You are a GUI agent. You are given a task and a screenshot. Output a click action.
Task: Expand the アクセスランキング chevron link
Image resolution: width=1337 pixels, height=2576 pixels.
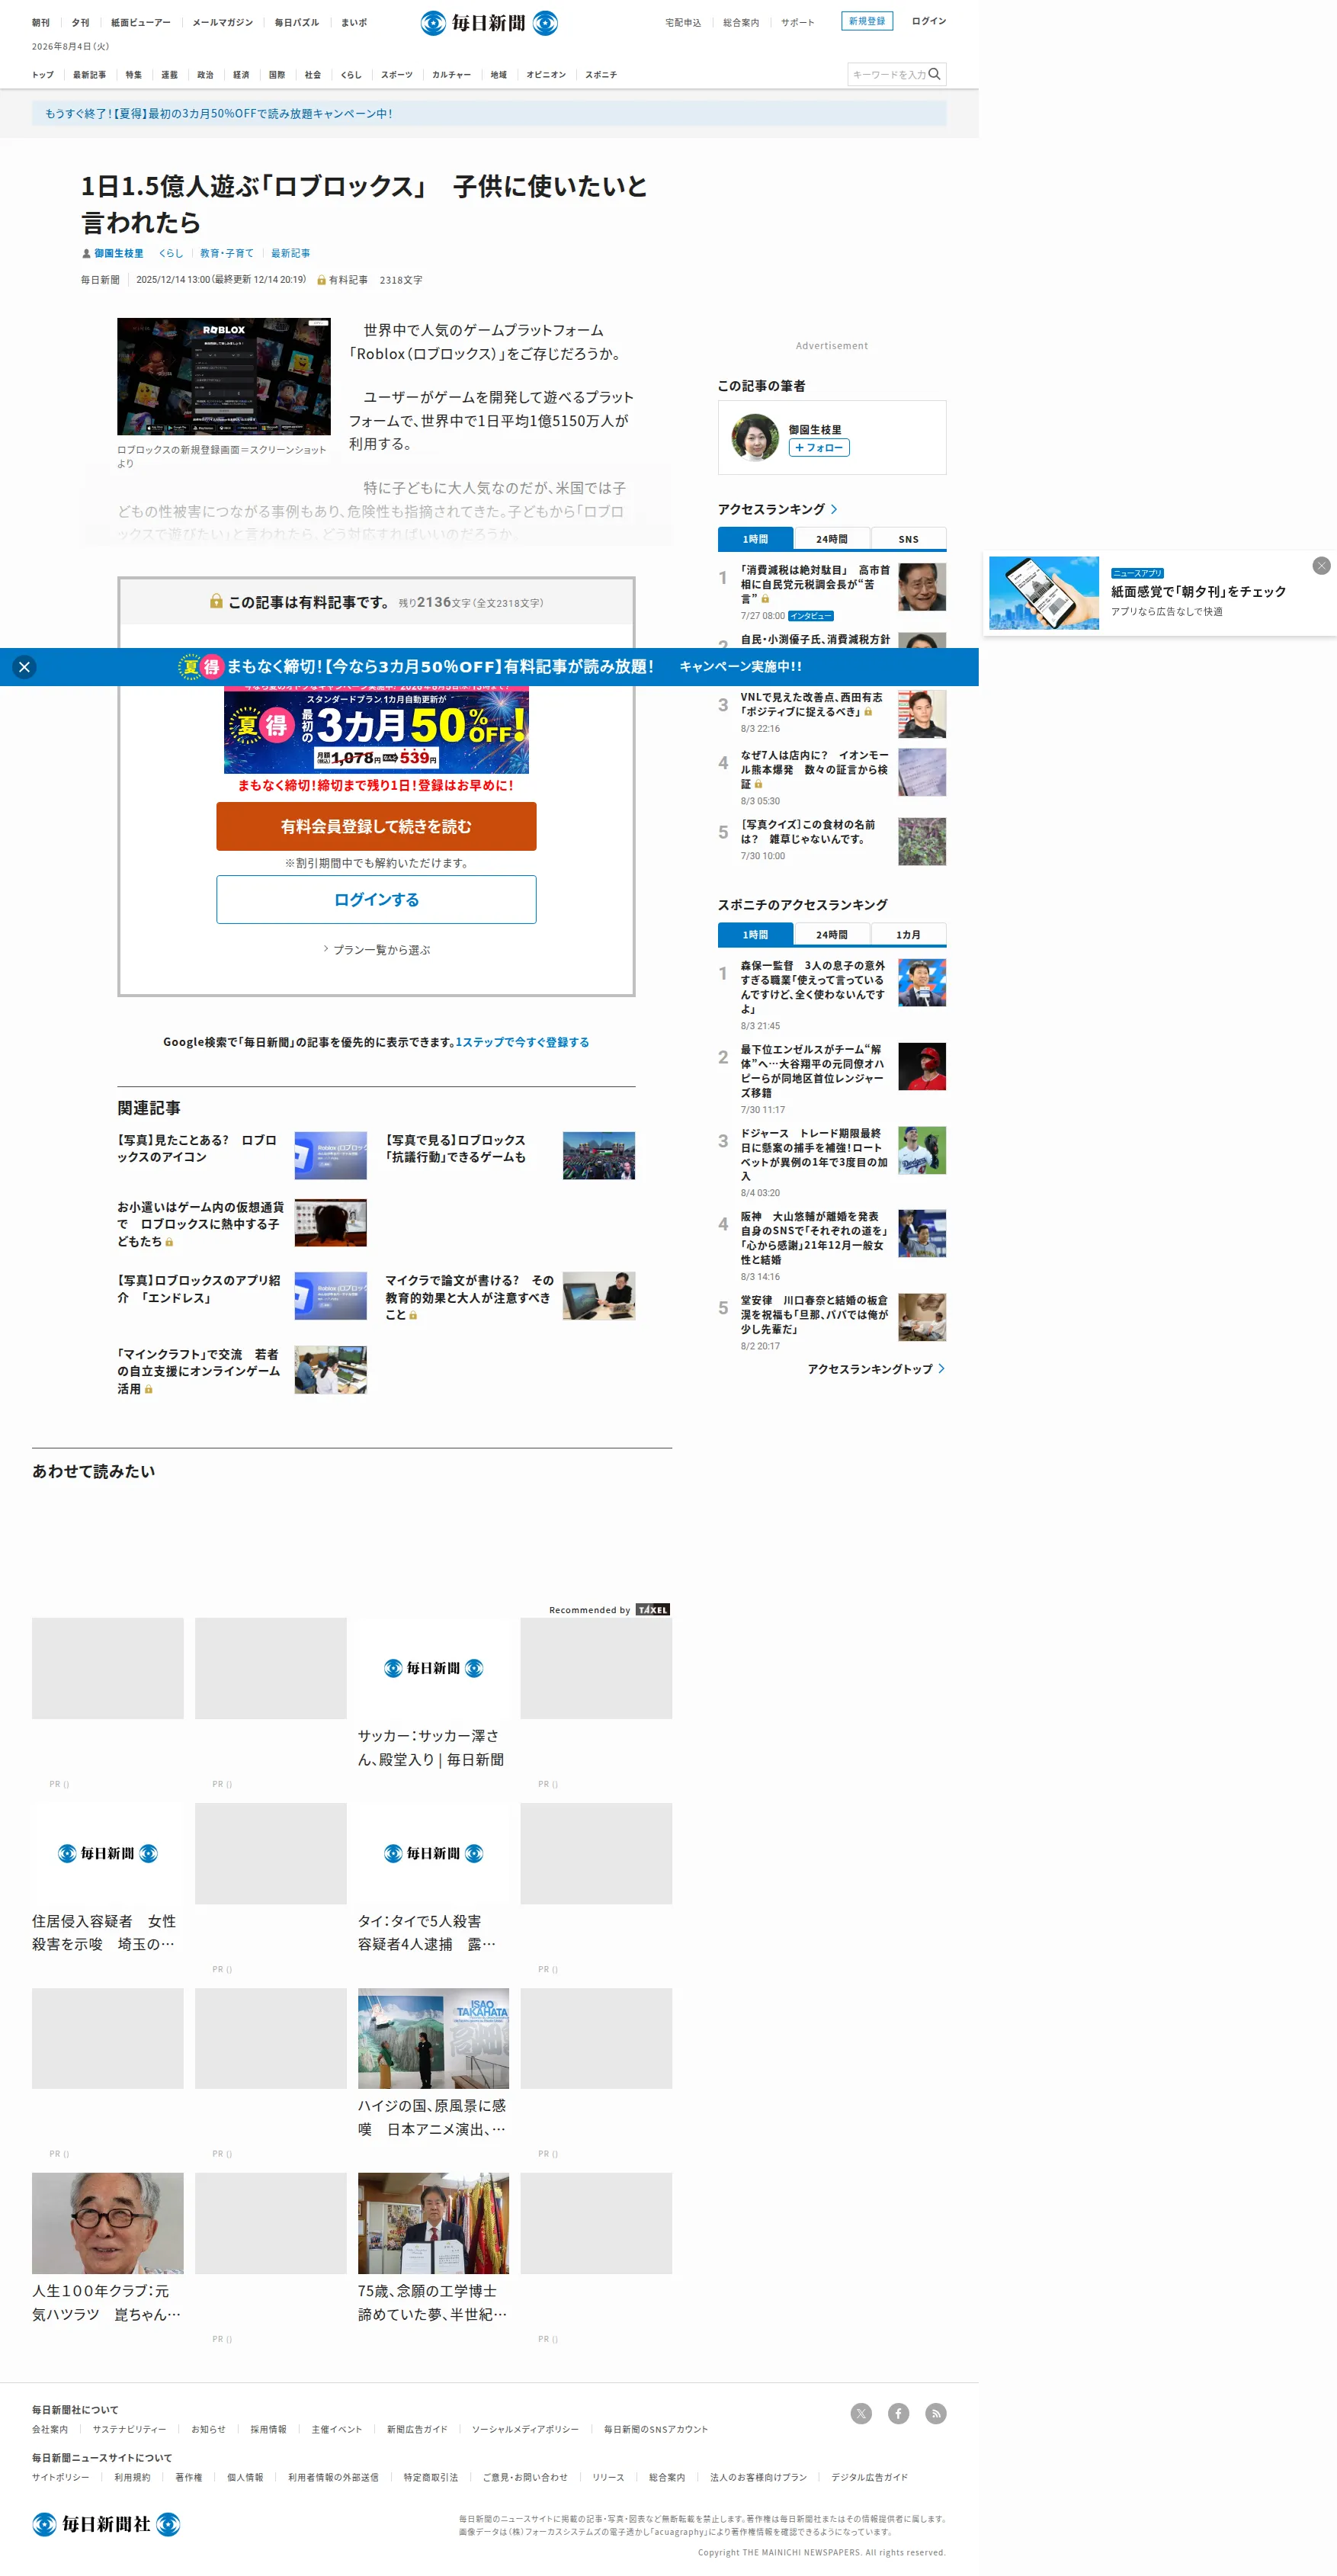coord(834,510)
